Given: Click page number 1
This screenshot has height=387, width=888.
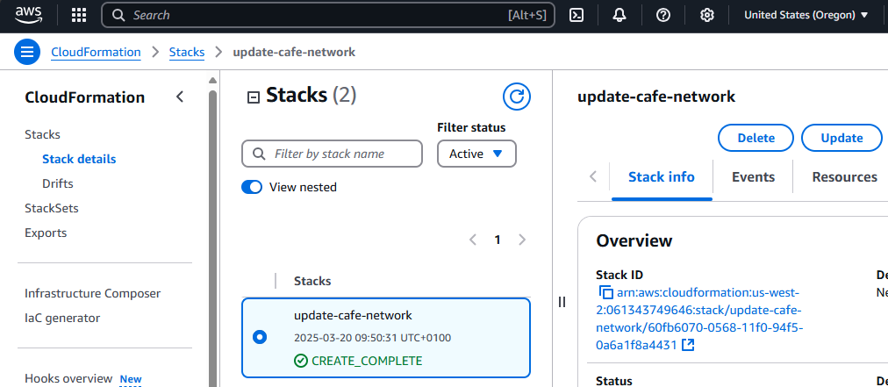Looking at the screenshot, I should coord(498,240).
